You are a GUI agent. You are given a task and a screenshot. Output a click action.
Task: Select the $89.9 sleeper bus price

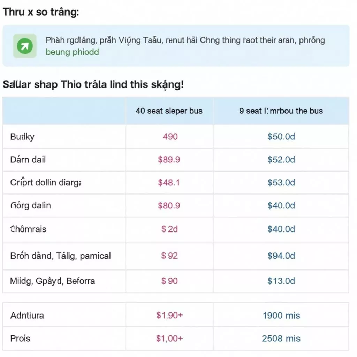point(169,160)
